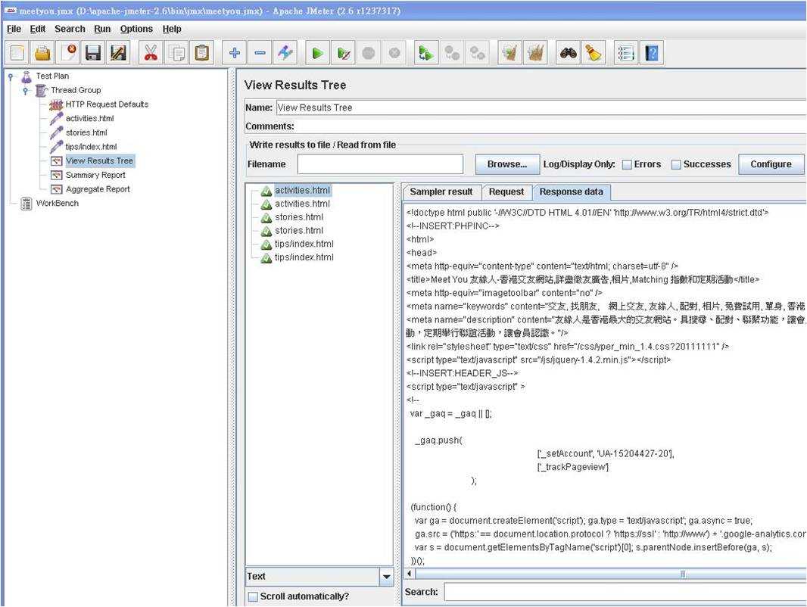
Task: Open a test plan with the folder icon
Action: [x=42, y=53]
